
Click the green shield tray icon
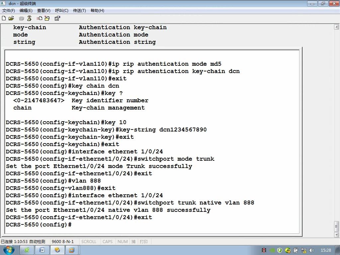tap(280, 250)
